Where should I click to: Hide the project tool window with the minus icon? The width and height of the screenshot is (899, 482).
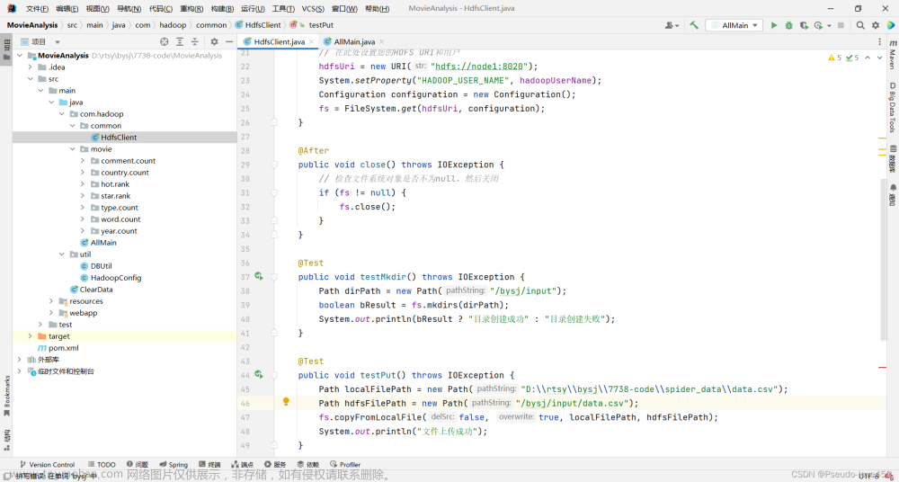tap(229, 41)
